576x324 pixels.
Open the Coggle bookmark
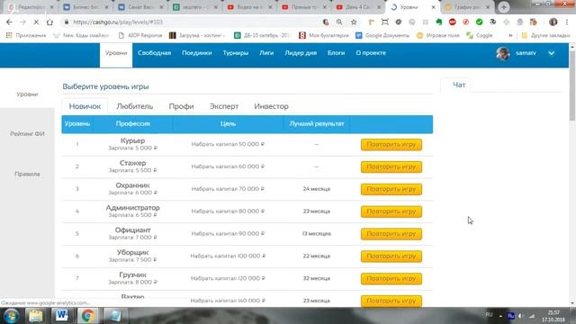480,35
